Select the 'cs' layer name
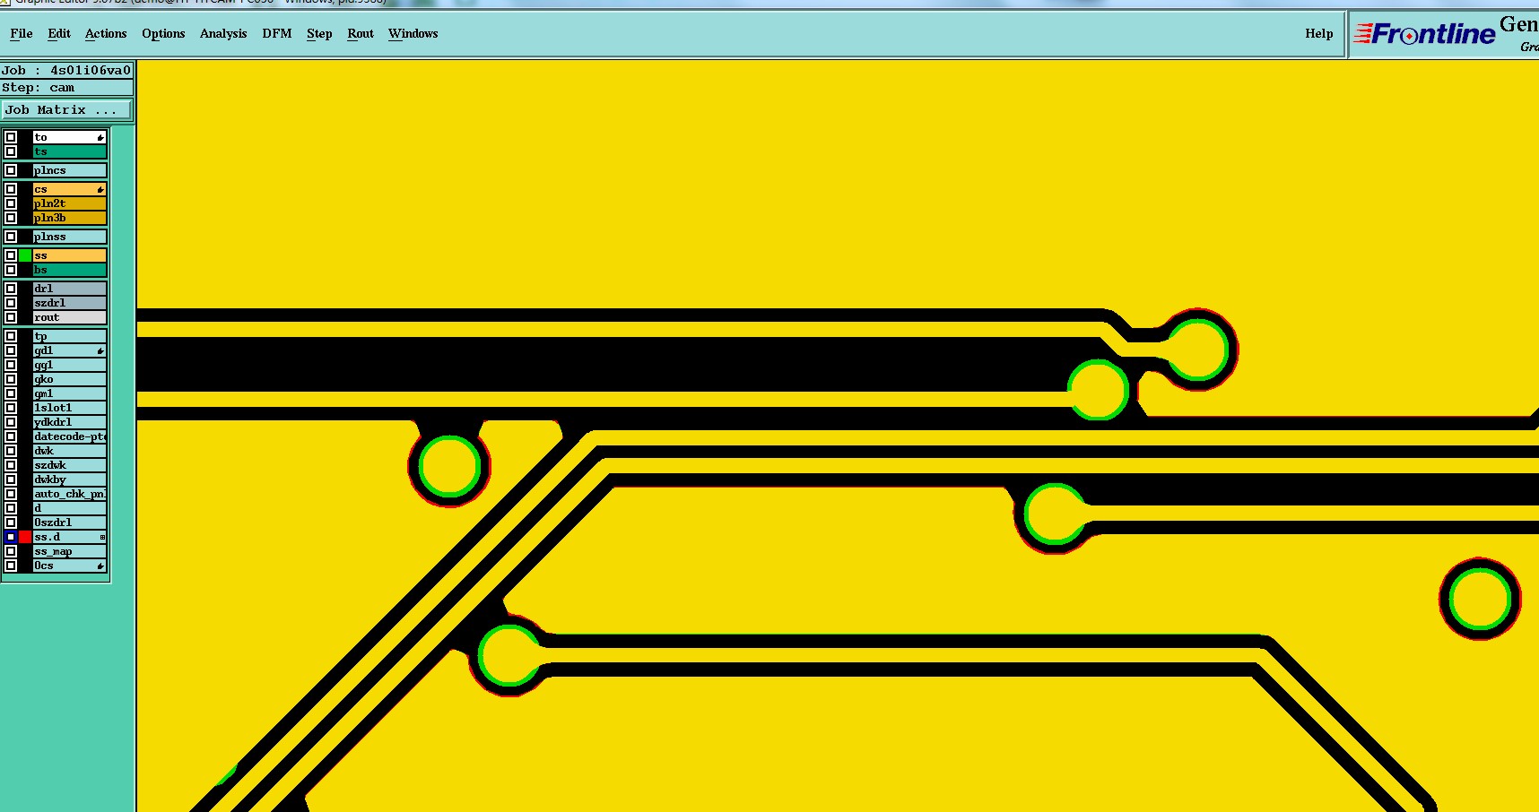1539x812 pixels. 70,189
